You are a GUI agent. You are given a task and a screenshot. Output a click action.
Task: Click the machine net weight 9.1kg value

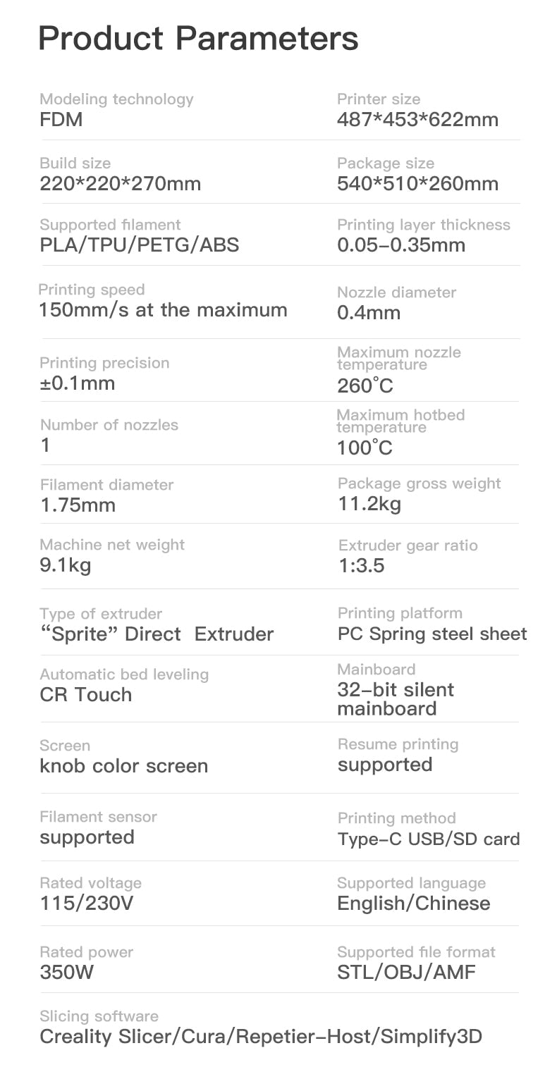coord(66,565)
